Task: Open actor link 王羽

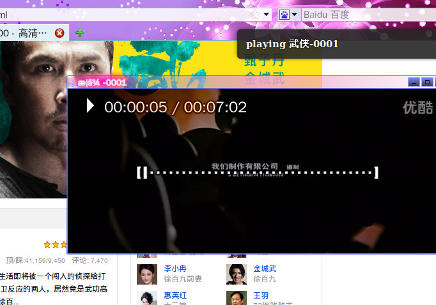Action: pos(261,295)
